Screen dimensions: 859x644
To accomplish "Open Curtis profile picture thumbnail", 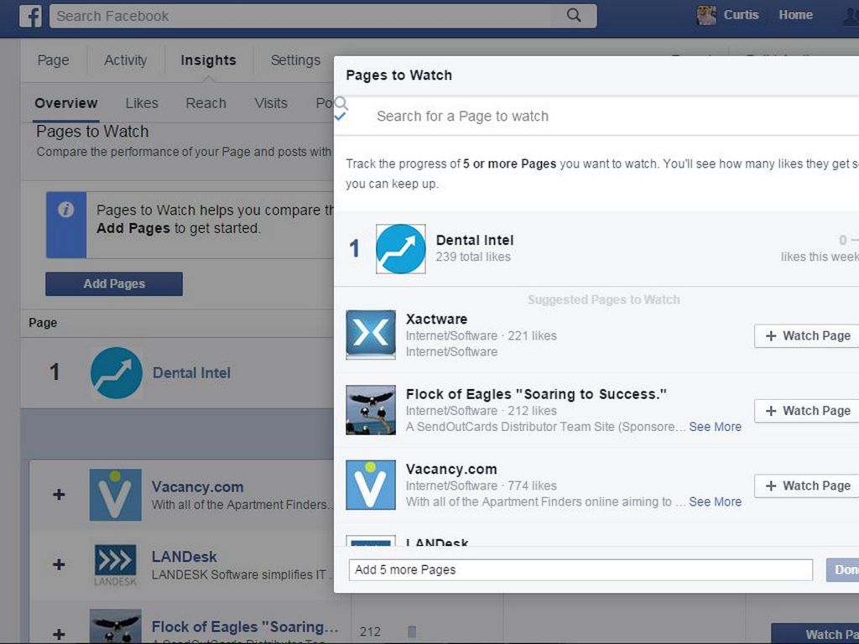I will (x=706, y=15).
